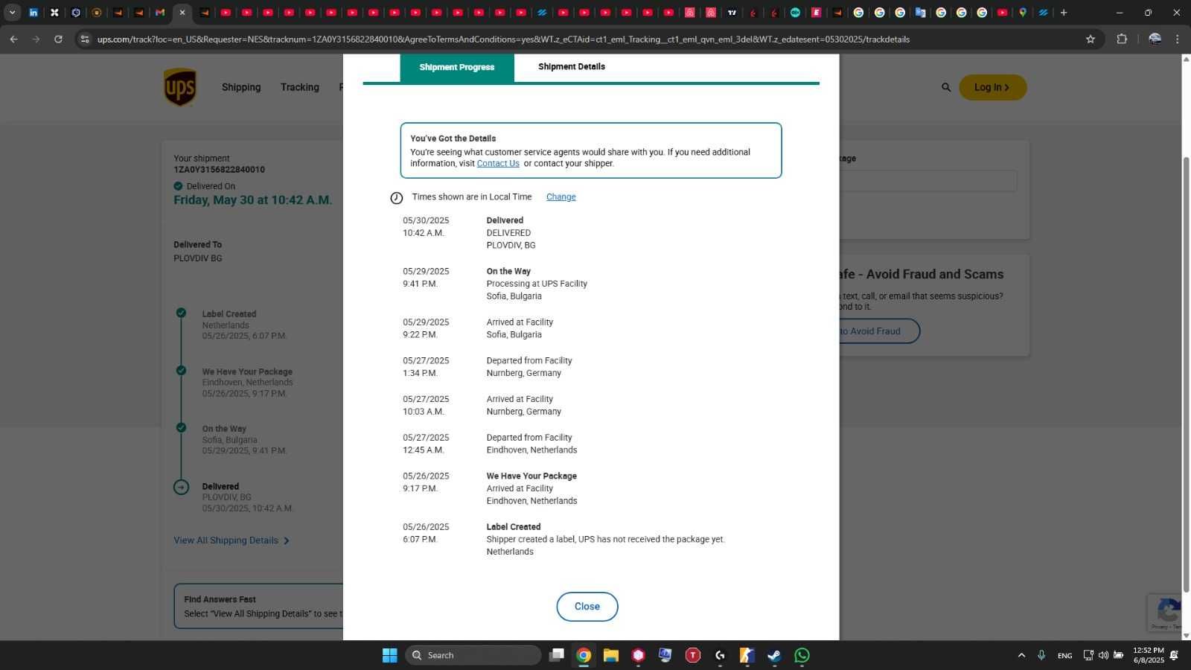Viewport: 1191px width, 670px height.
Task: Reload the UPS tracking page
Action: (x=58, y=39)
